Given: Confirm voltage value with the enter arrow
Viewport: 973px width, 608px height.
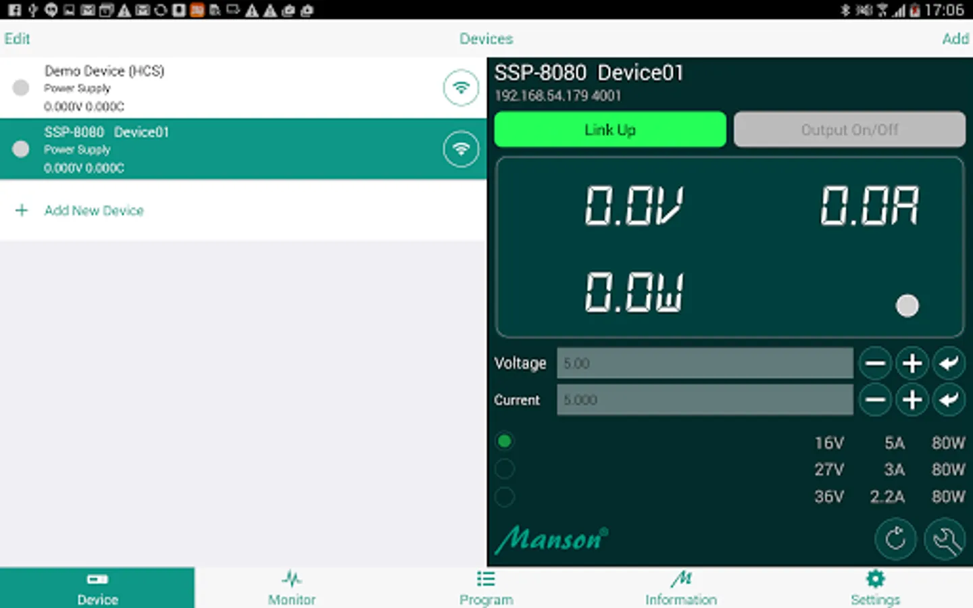Looking at the screenshot, I should pyautogui.click(x=949, y=363).
